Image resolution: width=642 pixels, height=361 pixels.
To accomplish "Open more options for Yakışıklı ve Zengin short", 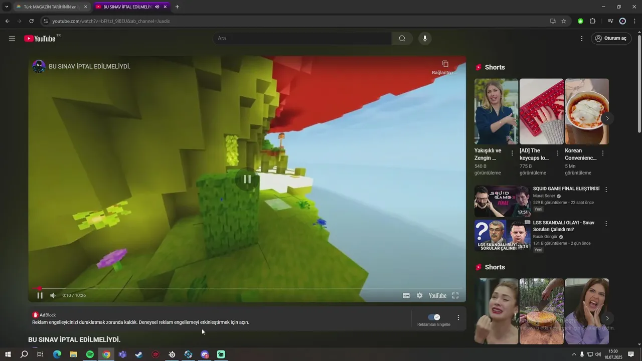I will (x=512, y=153).
